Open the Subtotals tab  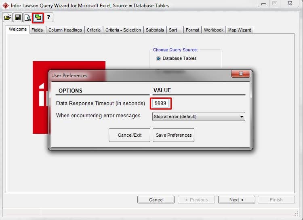coord(155,30)
